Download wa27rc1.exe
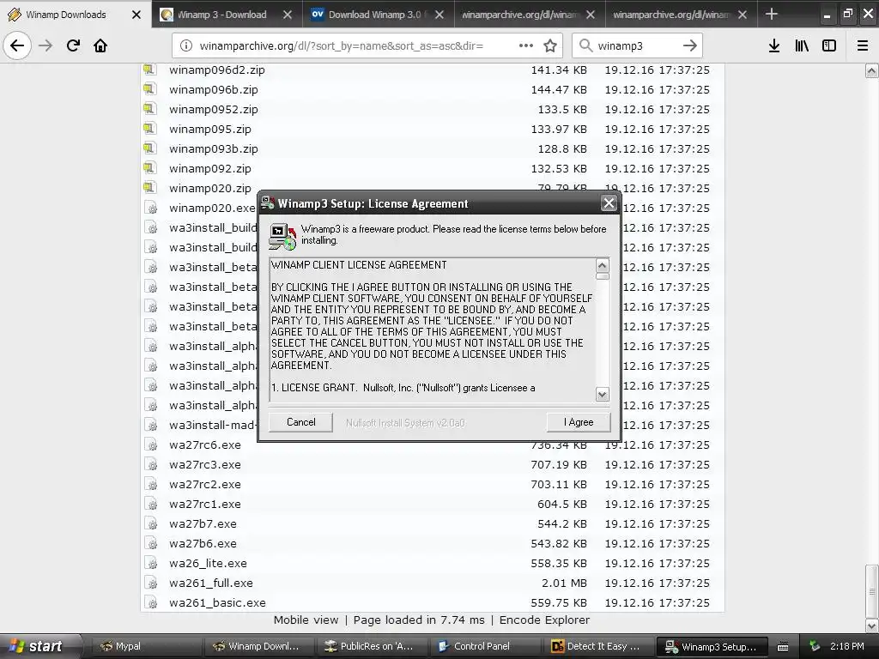Viewport: 879px width, 659px height. click(205, 504)
